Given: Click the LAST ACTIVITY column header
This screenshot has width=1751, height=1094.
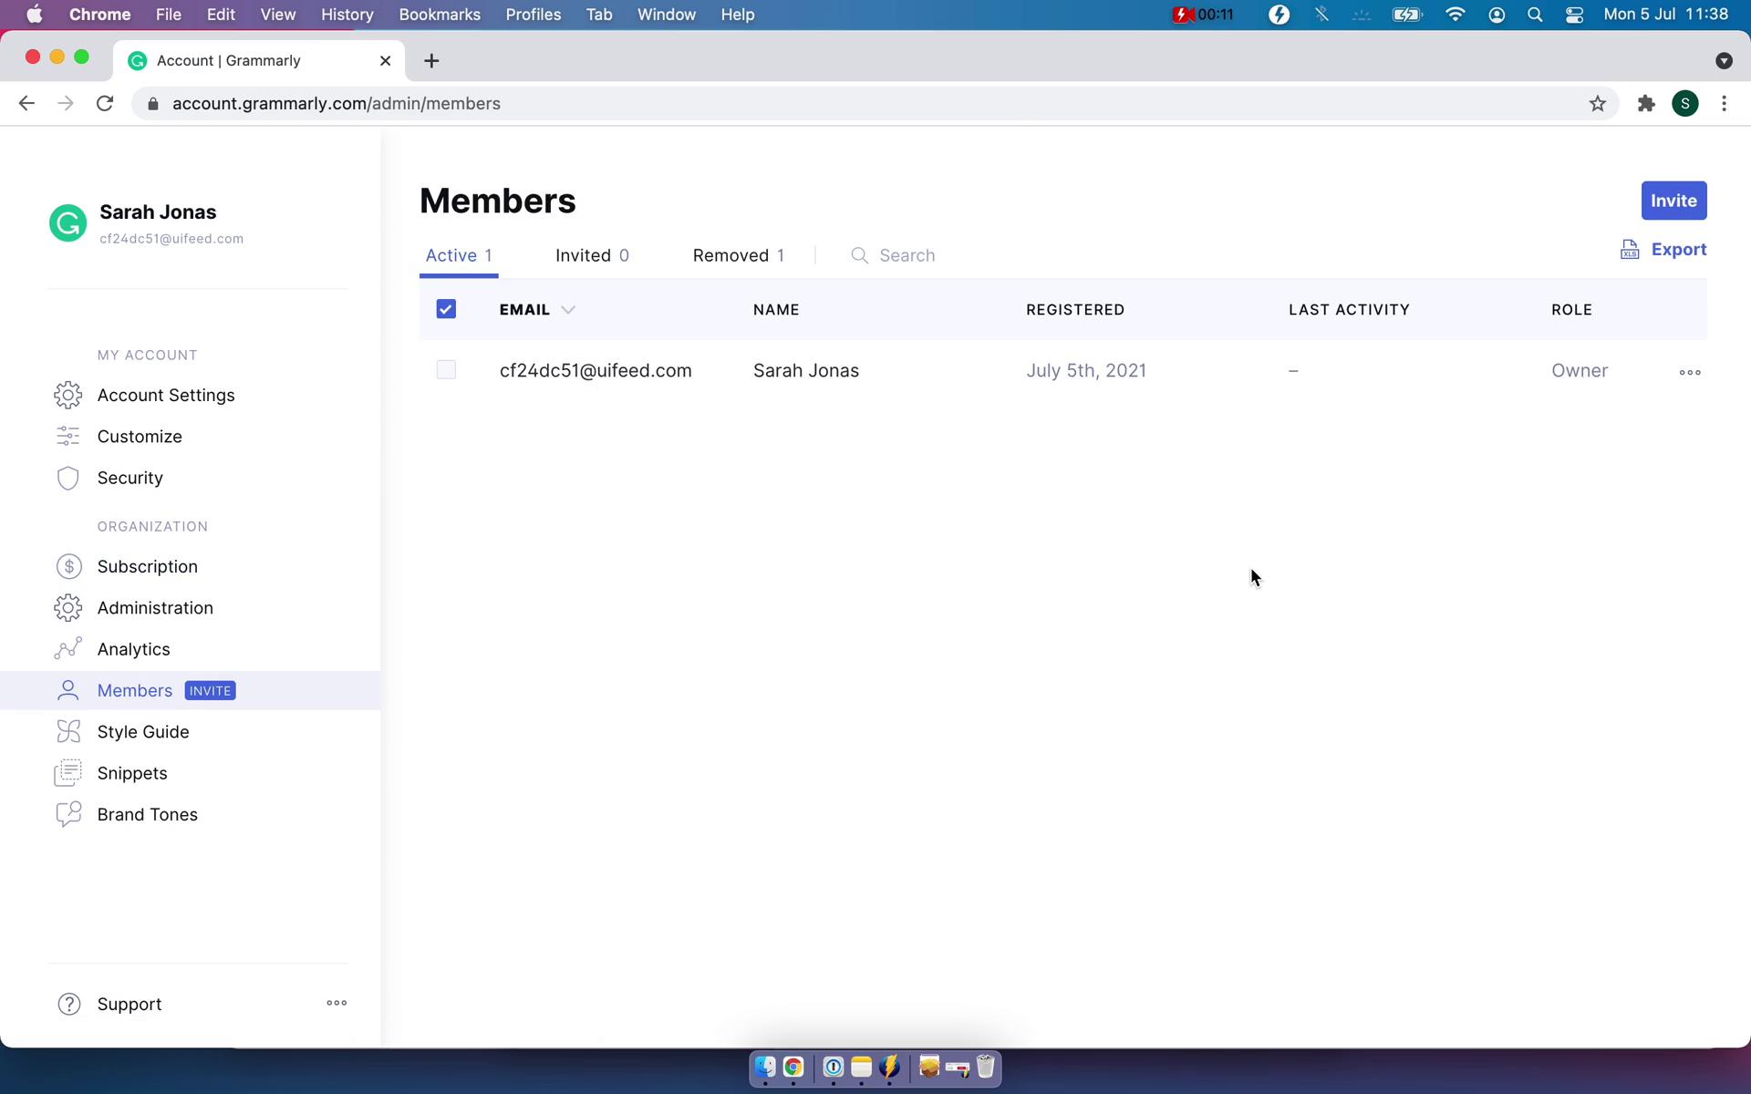Looking at the screenshot, I should pyautogui.click(x=1349, y=310).
